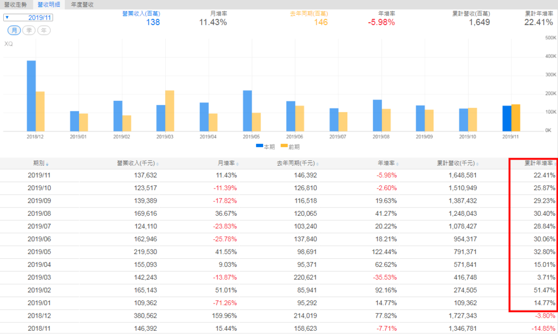
Task: Select the 2019/05 table row label
Action: pos(39,252)
